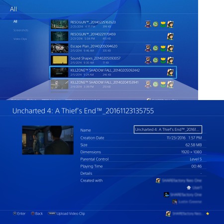Viewport: 224px width, 224px height.
Task: Edit the Name field for Uncharted 4 clip
Action: [x=168, y=129]
